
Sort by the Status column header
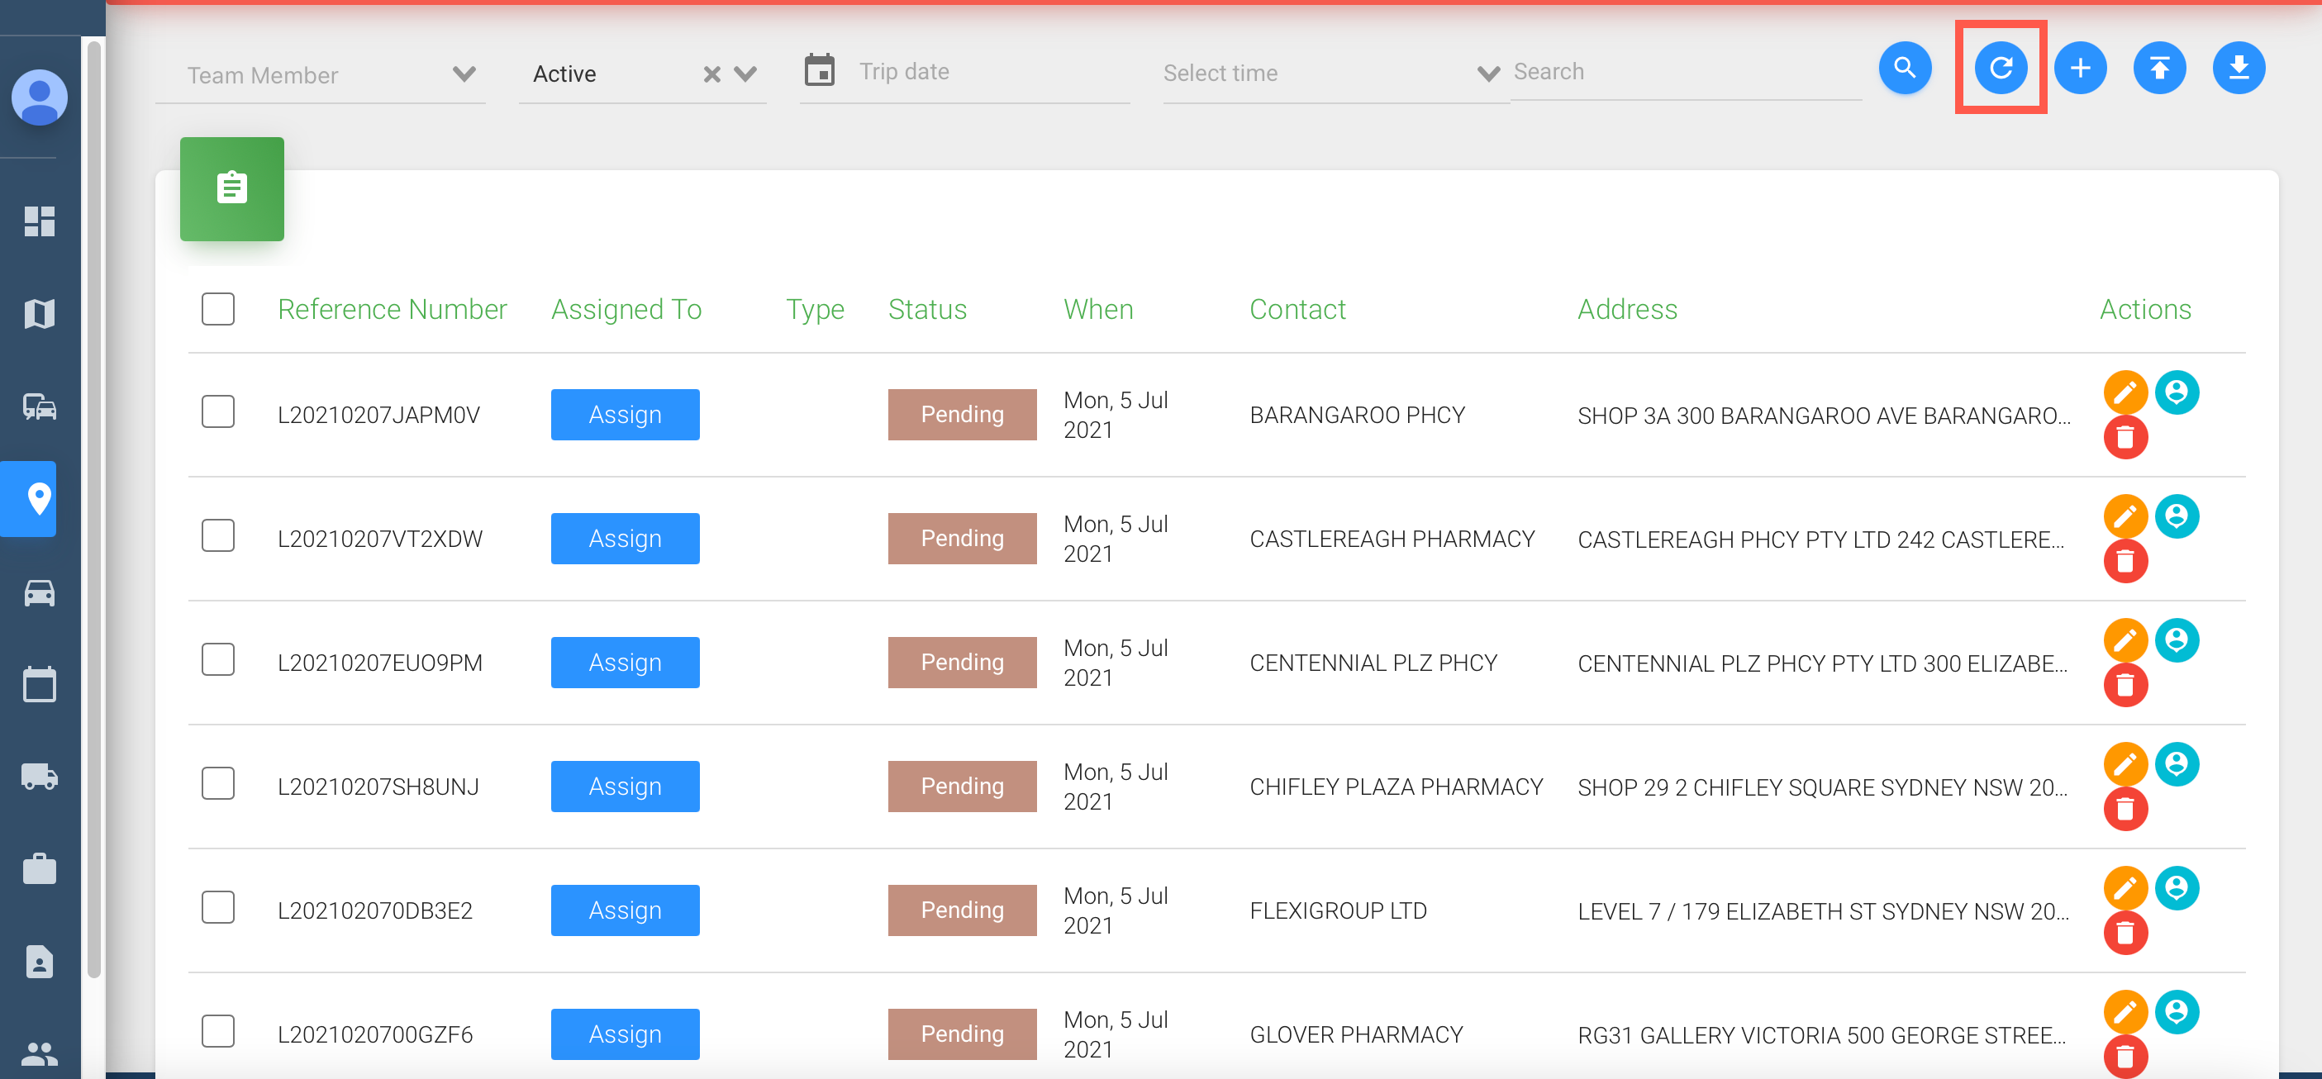[927, 309]
